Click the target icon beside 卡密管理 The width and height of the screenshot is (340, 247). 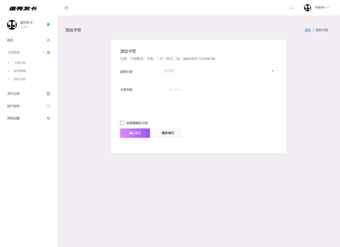[48, 53]
